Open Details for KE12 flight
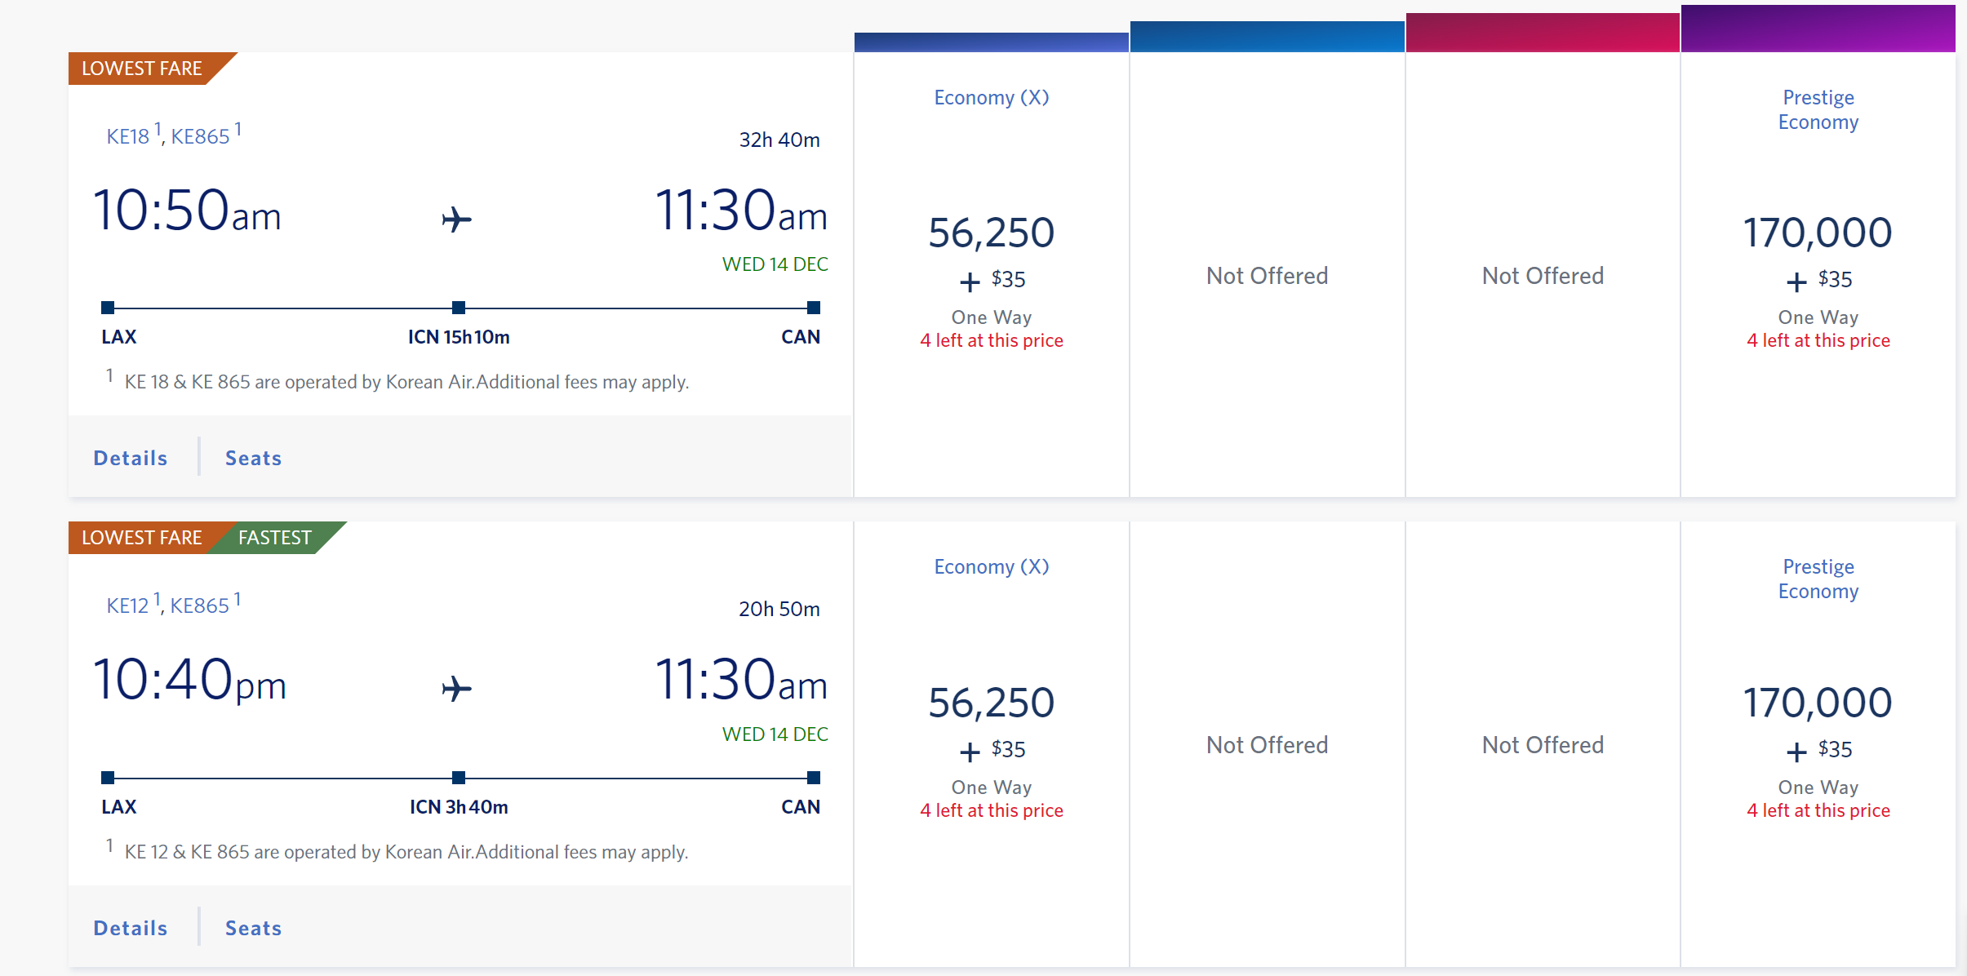This screenshot has width=1967, height=976. (131, 928)
